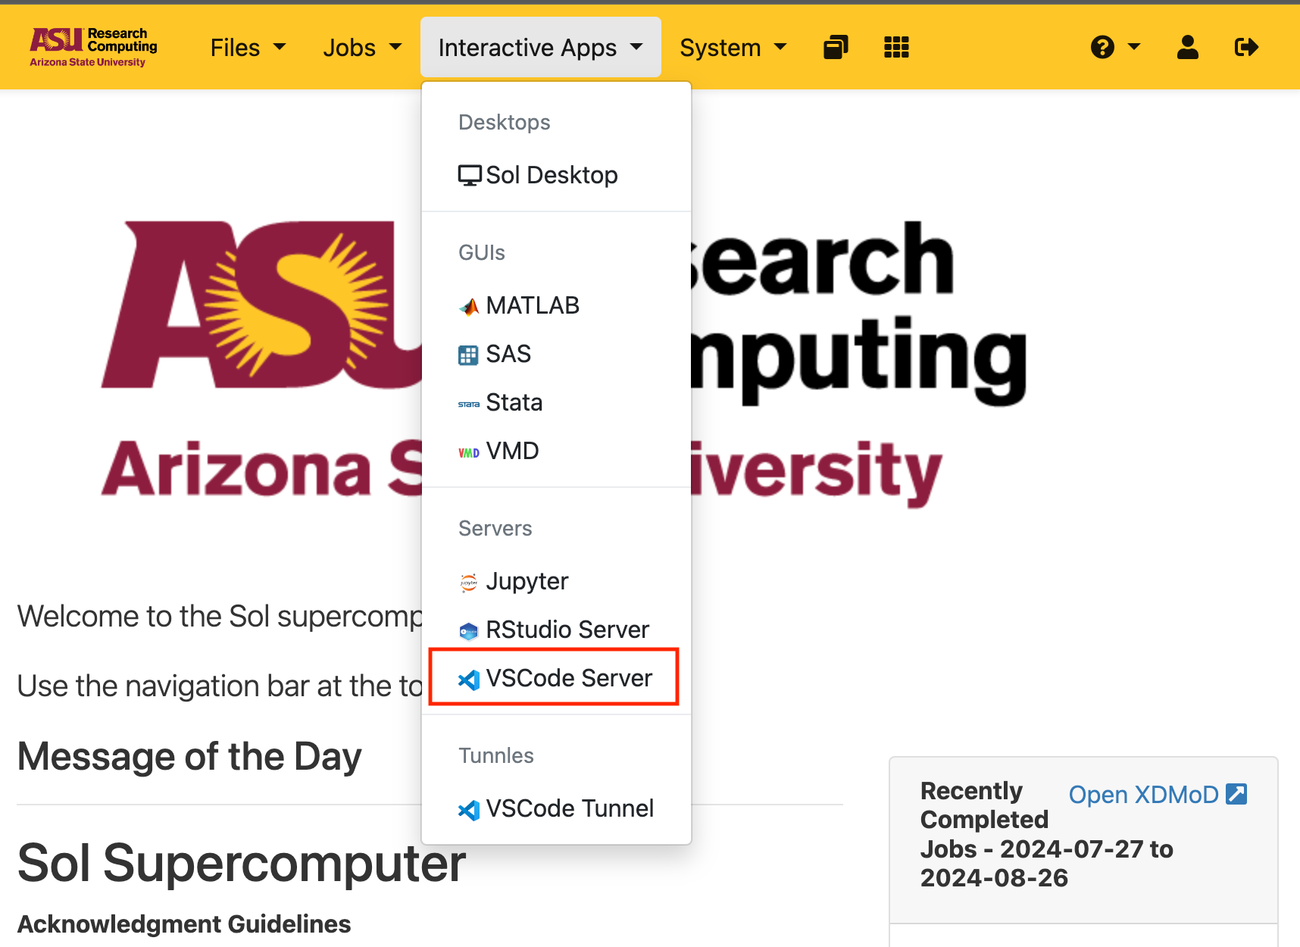The image size is (1300, 947).
Task: Open VMD from the menu
Action: [x=511, y=451]
